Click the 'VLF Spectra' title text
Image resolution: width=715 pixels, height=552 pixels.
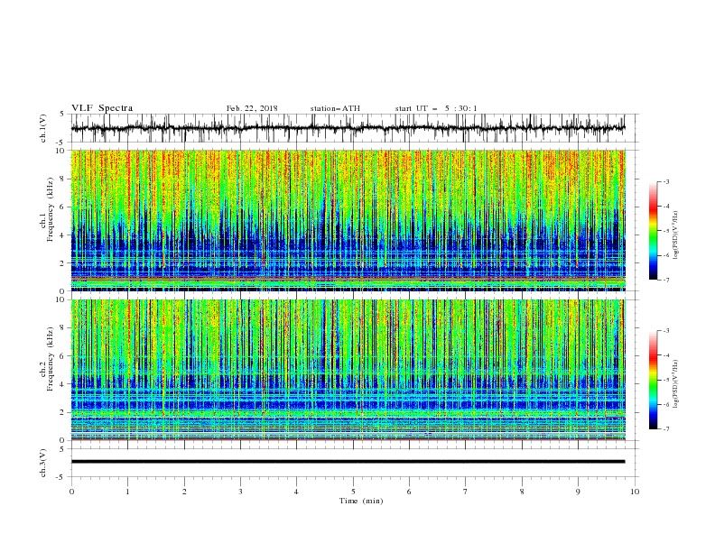[x=102, y=108]
